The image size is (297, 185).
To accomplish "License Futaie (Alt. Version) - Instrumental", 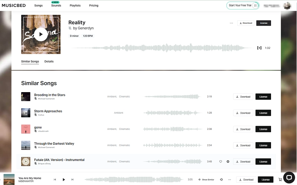I will 263,162.
